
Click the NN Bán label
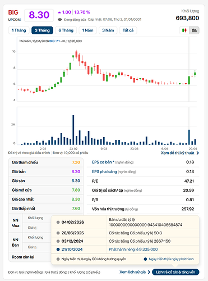coord(16,242)
